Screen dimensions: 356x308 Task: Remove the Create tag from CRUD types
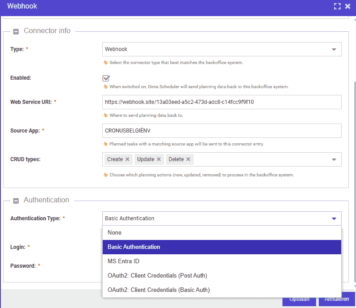(127, 159)
